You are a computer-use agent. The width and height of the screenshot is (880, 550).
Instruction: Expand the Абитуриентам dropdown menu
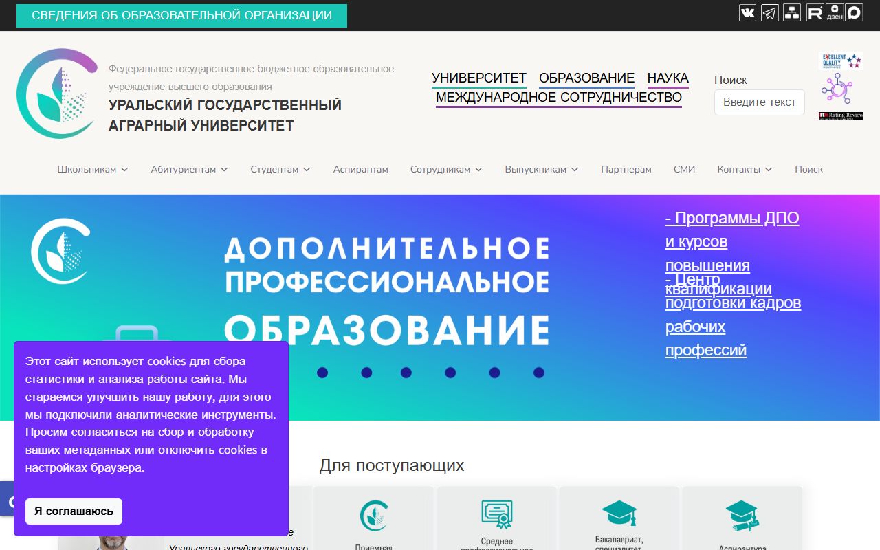(190, 169)
